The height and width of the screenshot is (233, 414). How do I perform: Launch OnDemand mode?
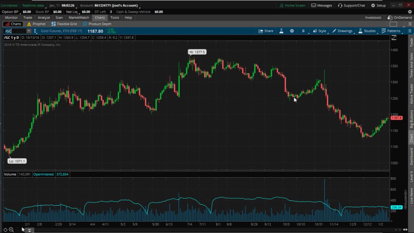click(x=400, y=17)
